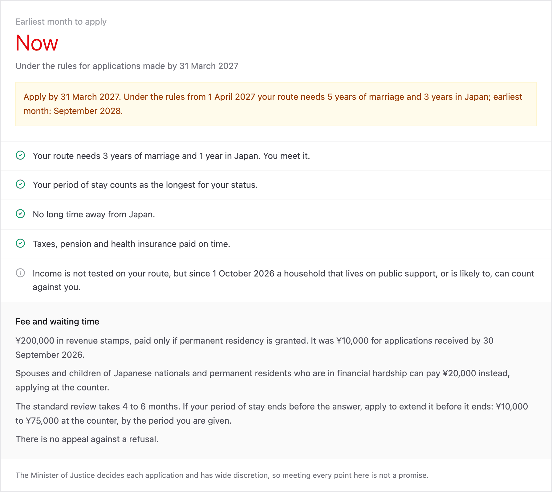The image size is (552, 492).
Task: Click the check icon beside taxes and pension
Action: tap(20, 244)
